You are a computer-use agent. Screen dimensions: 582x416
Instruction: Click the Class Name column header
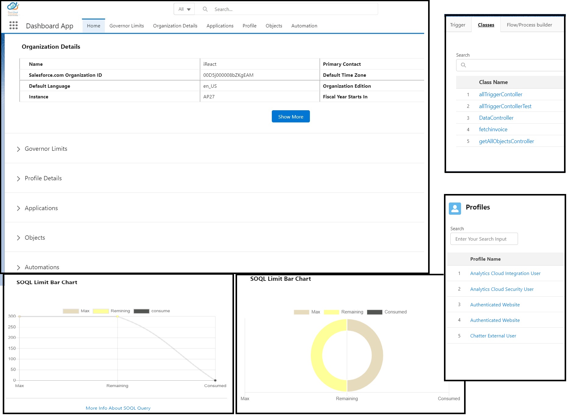493,82
